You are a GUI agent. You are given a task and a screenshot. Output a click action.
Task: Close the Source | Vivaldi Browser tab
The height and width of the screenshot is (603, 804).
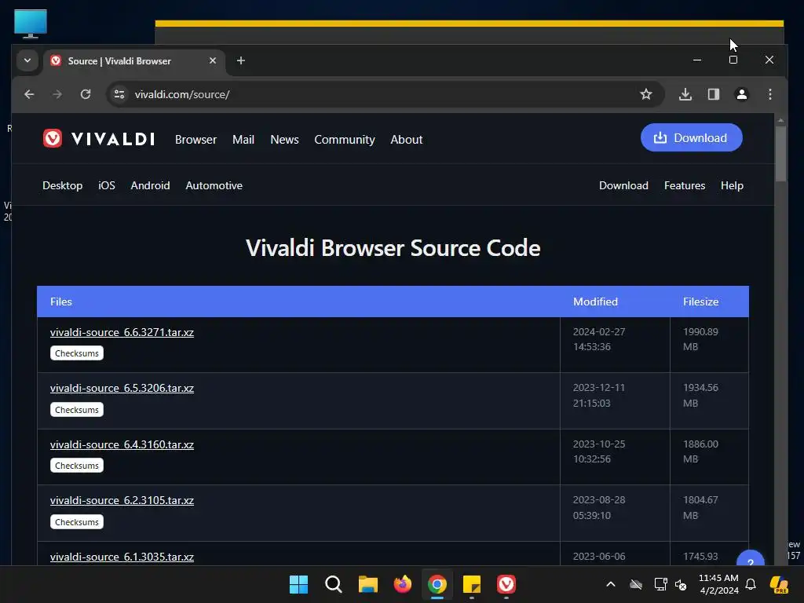[213, 60]
